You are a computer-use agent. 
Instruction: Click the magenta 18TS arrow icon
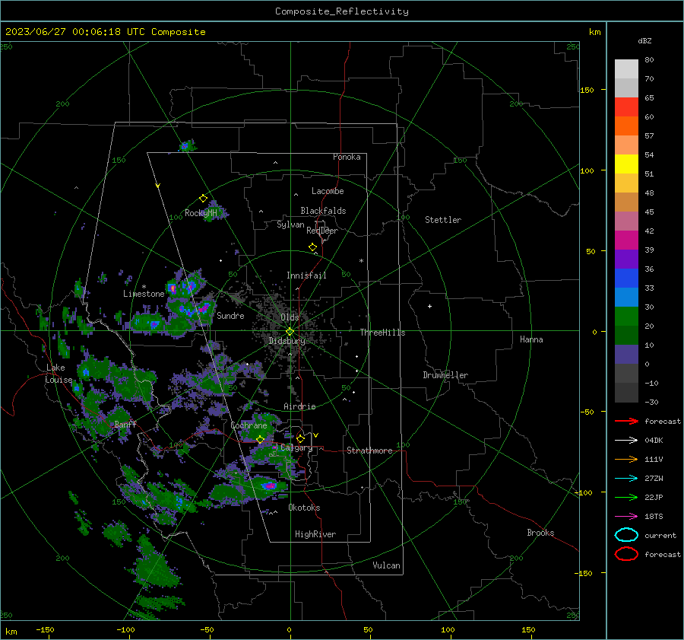coord(626,517)
